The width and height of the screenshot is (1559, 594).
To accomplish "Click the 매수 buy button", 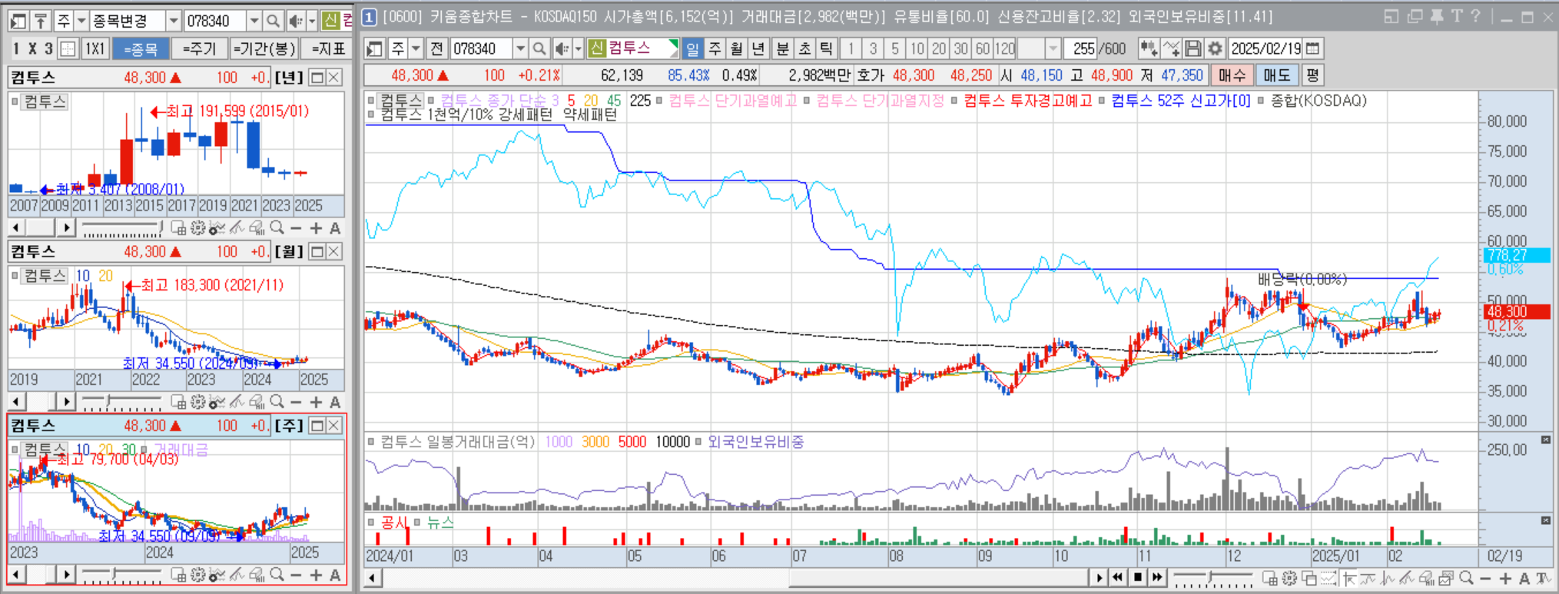I will [1231, 75].
